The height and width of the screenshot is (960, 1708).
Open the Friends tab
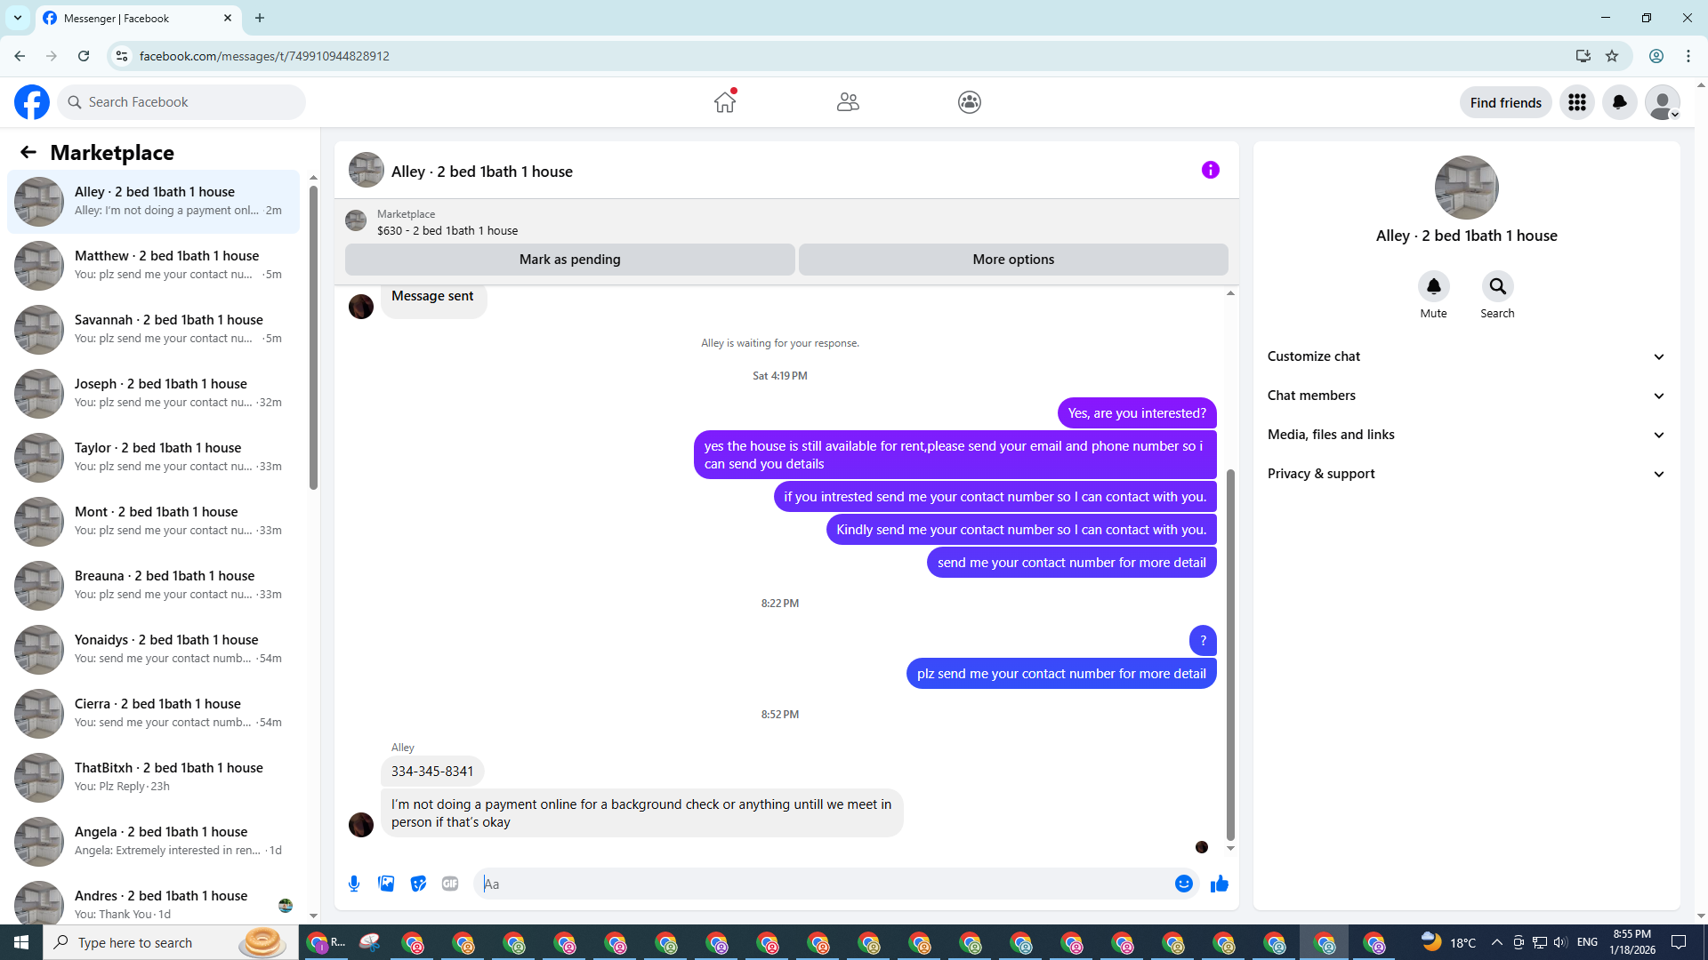tap(848, 102)
